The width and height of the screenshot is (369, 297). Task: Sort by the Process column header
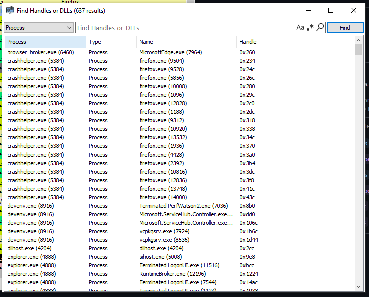pos(45,42)
